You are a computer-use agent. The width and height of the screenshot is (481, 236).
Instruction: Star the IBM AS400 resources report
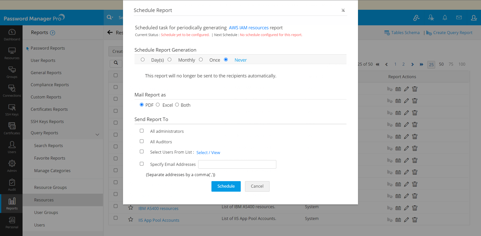[131, 208]
